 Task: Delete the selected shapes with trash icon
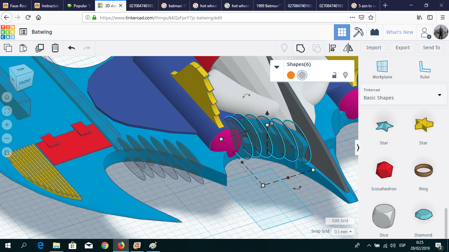[55, 48]
